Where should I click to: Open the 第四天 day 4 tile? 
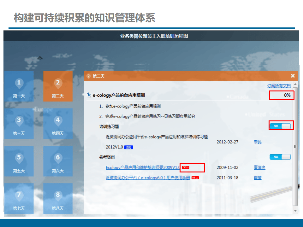coord(58,124)
